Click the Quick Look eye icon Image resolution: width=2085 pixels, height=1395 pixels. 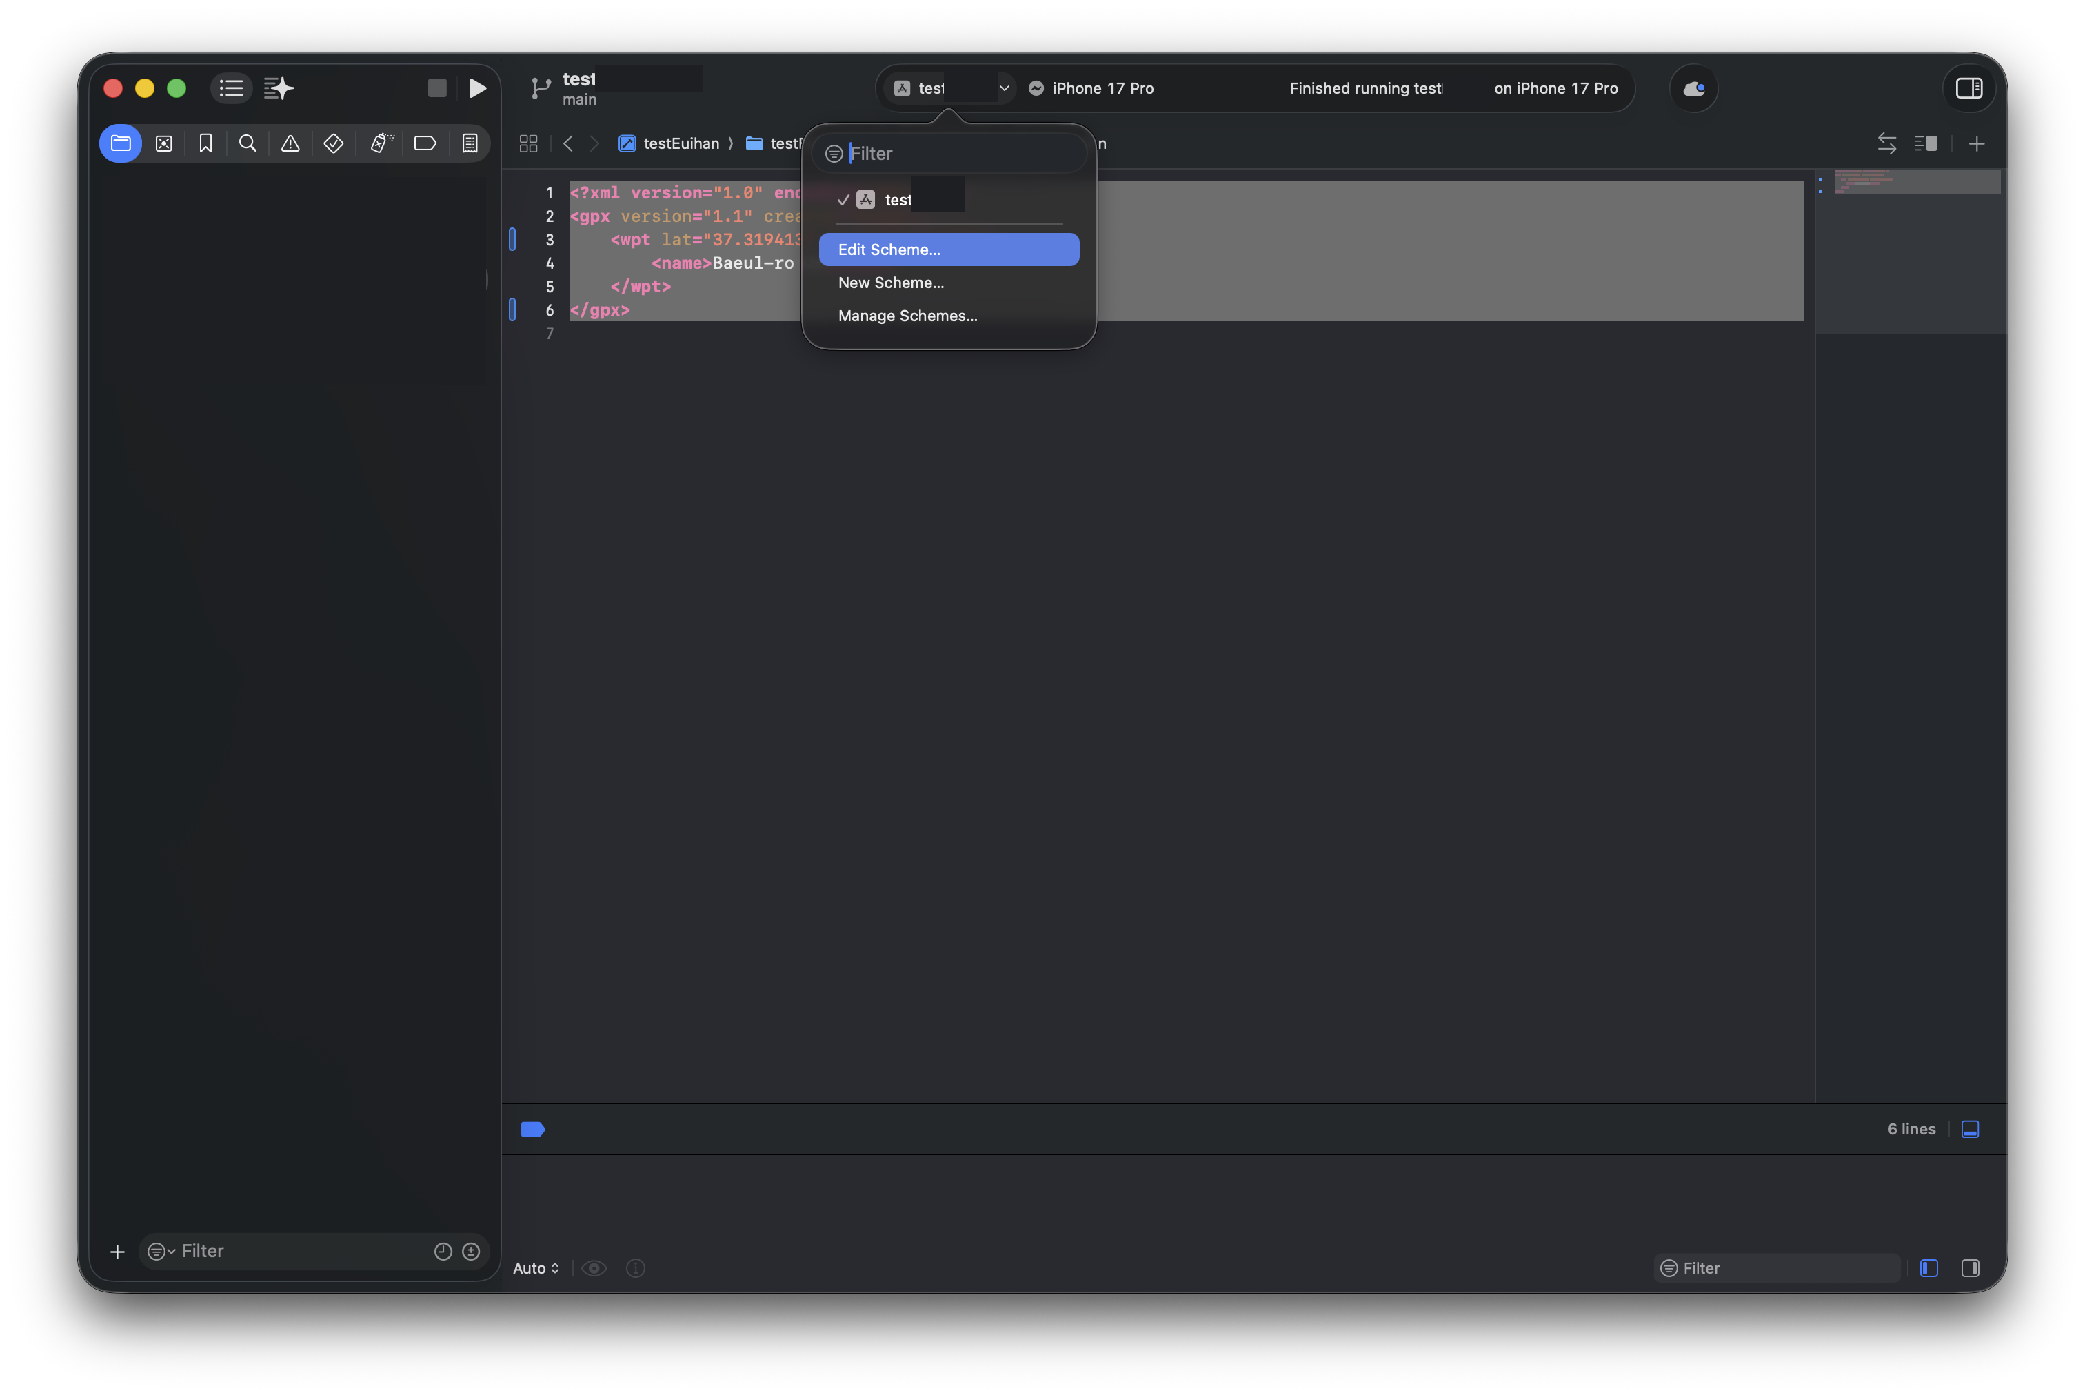pos(594,1267)
